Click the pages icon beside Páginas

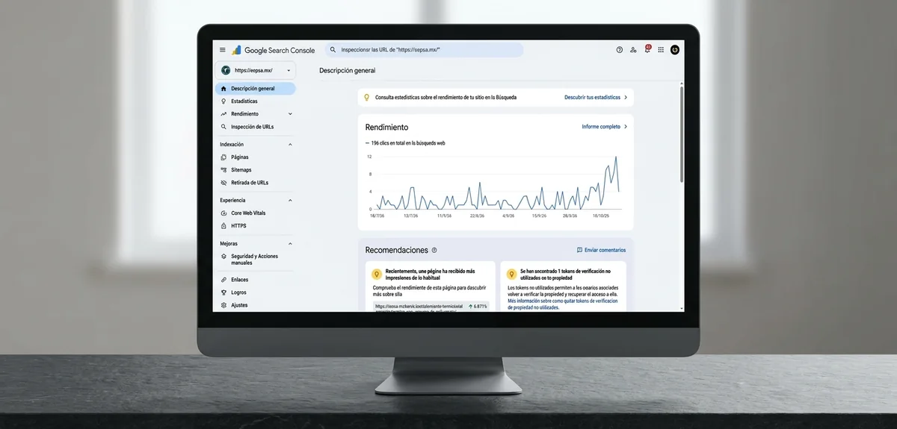tap(224, 157)
